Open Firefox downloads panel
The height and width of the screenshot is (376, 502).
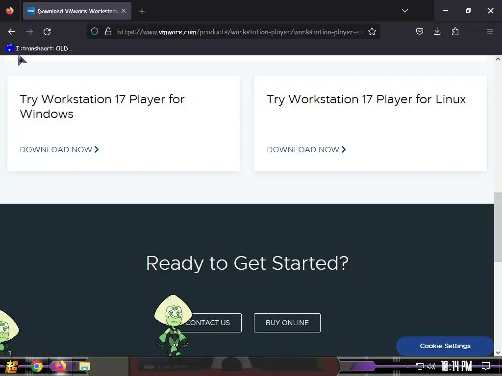437,31
